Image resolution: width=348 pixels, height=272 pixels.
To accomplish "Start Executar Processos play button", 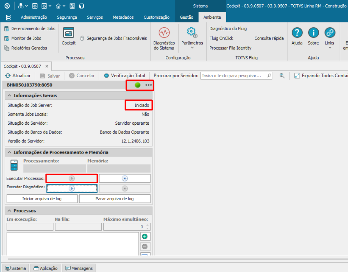I will tap(71, 178).
